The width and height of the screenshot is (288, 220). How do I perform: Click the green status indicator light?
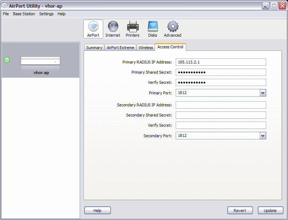pyautogui.click(x=7, y=60)
